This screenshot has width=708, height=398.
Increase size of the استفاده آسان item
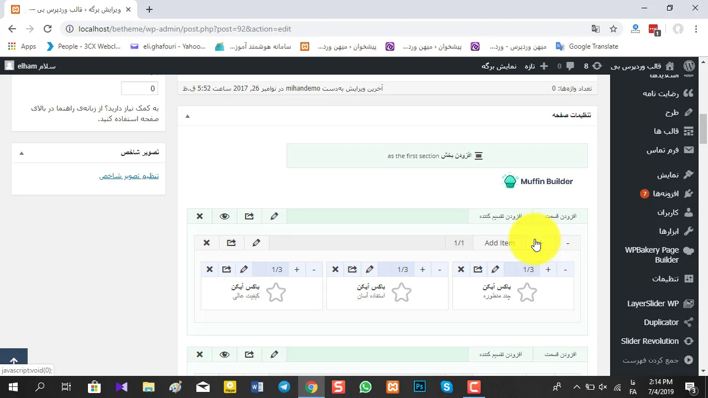(423, 269)
